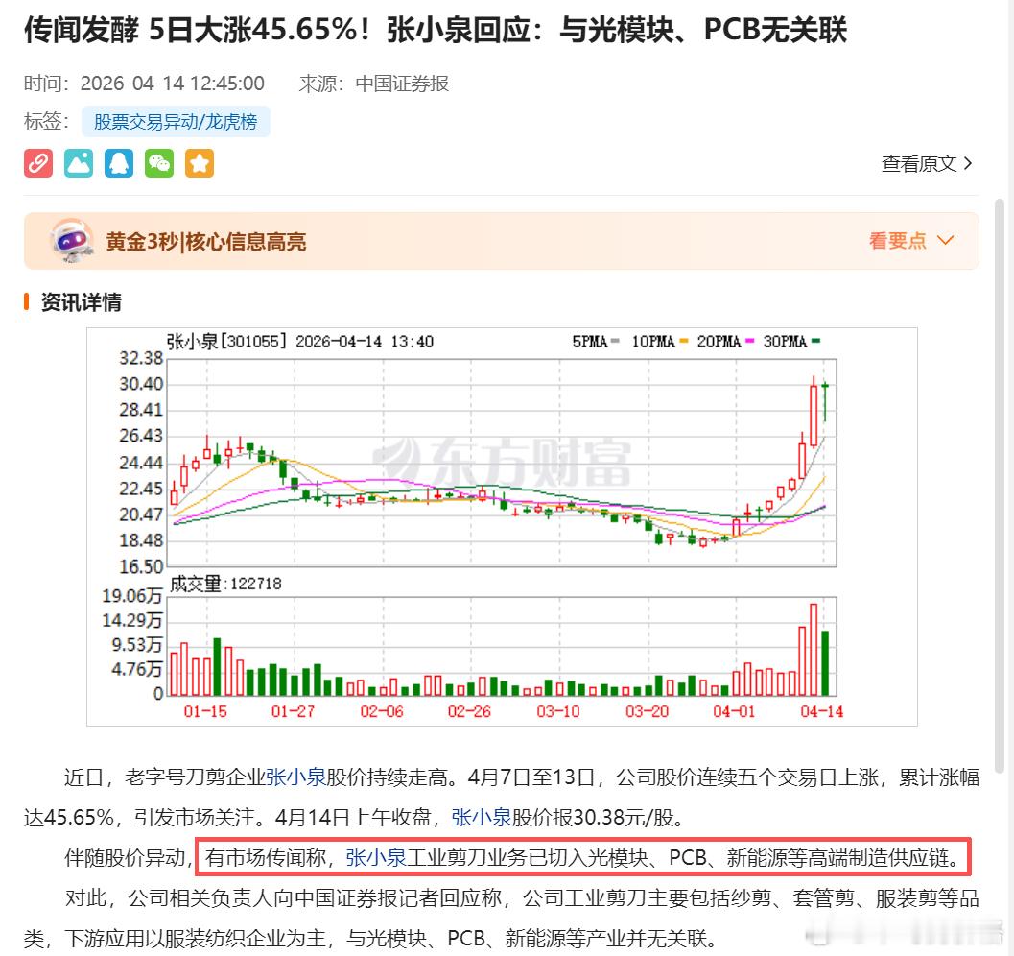Click the red copy-link share icon
The height and width of the screenshot is (956, 1014).
38,163
